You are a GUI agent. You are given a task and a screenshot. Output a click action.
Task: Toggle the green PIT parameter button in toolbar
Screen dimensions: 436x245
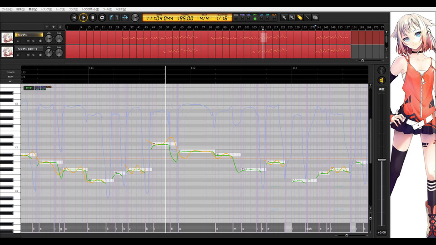[255, 17]
